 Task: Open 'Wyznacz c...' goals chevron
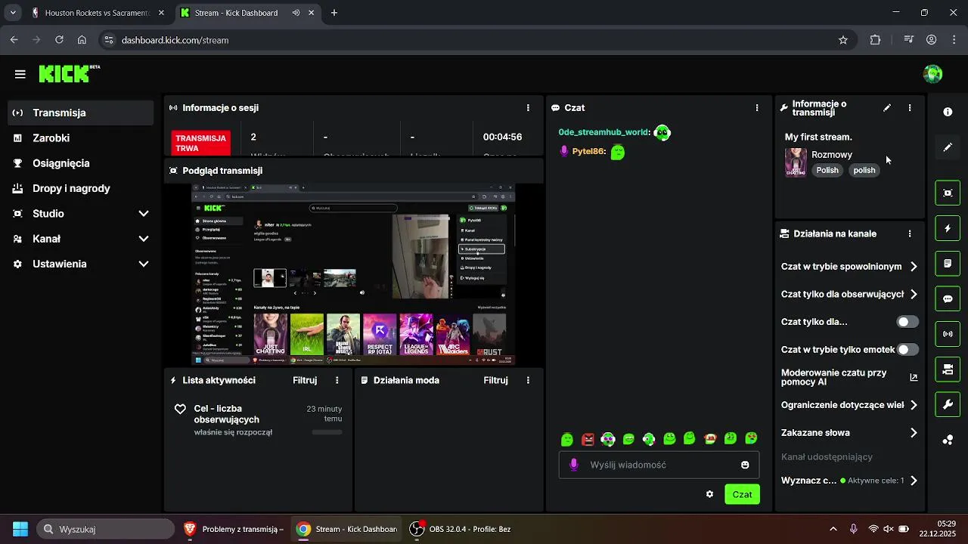(x=914, y=481)
